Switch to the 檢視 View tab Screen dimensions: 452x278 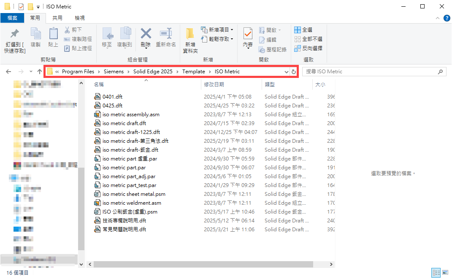(x=80, y=18)
